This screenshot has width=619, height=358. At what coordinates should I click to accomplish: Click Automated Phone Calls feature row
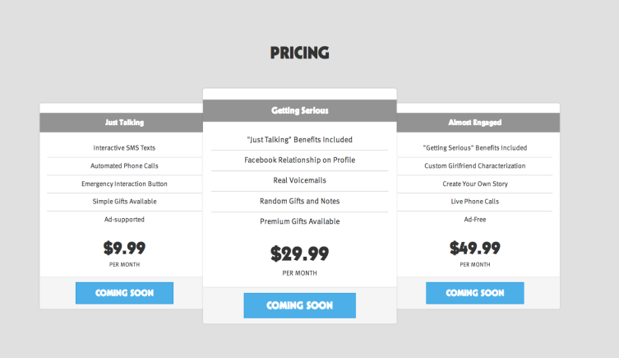pyautogui.click(x=124, y=166)
